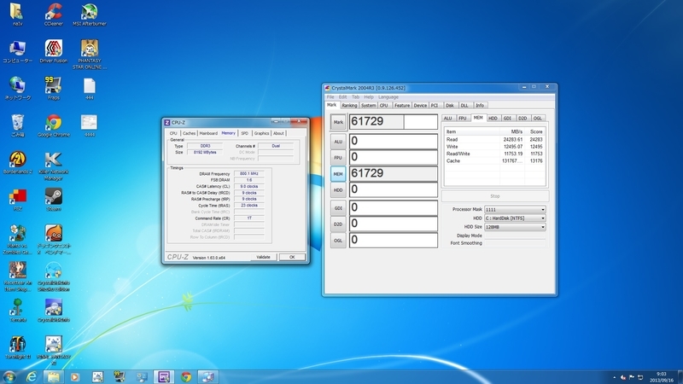Viewport: 683px width, 384px height.
Task: Select the Final Fantasy XIV desktop icon
Action: coord(54,350)
